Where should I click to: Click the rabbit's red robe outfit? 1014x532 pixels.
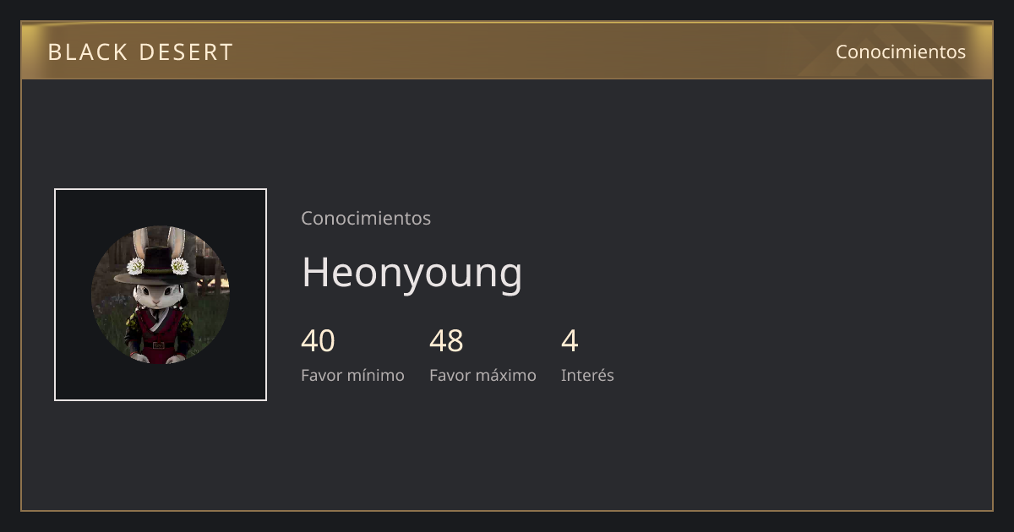pyautogui.click(x=159, y=333)
